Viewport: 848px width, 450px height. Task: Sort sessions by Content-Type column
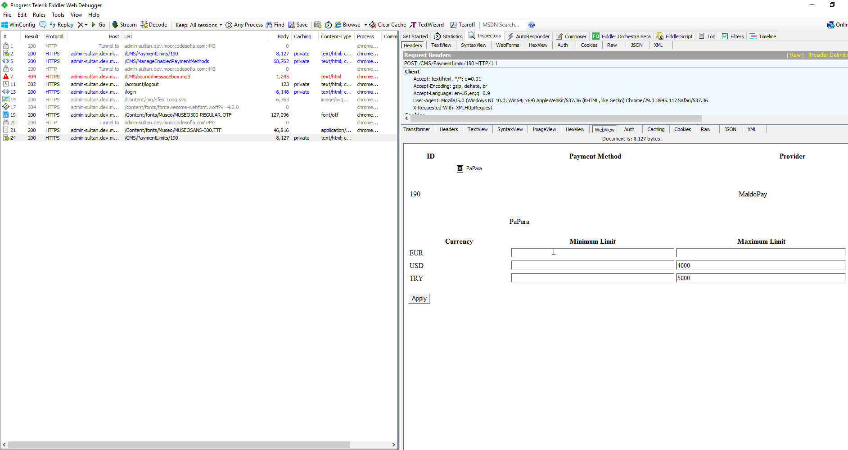pyautogui.click(x=336, y=36)
